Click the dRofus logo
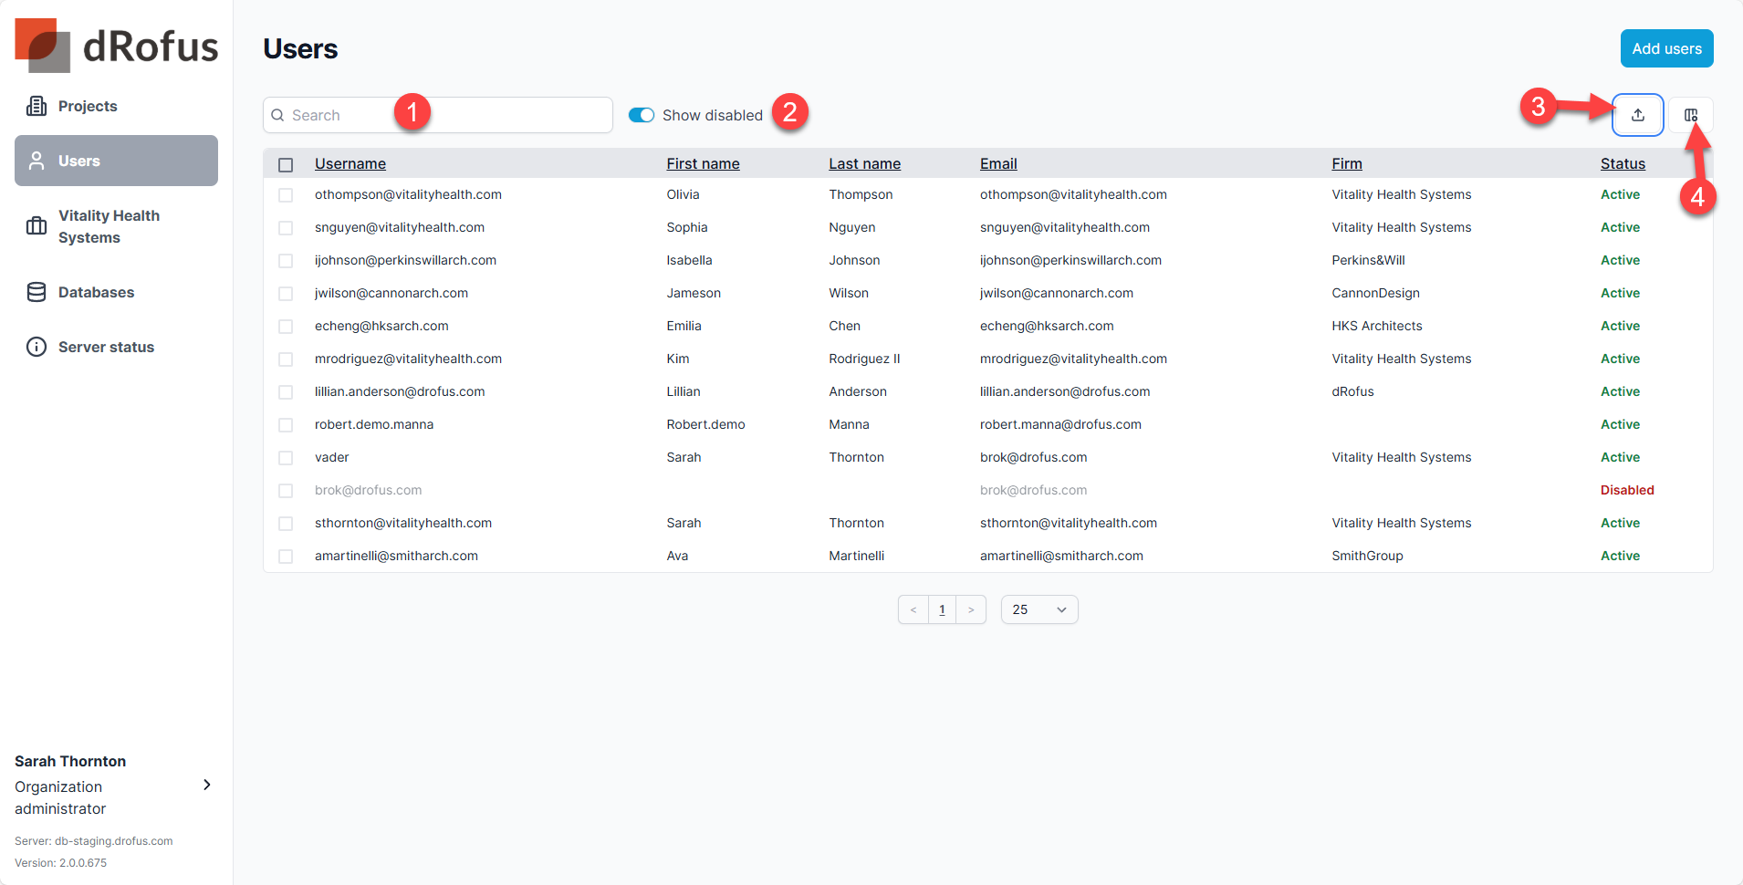 [x=116, y=46]
